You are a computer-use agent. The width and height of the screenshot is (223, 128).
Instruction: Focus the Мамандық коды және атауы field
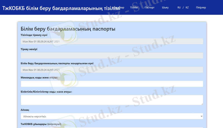(x=112, y=84)
